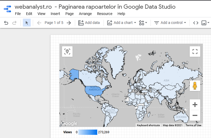
Task: Open the File menu
Action: 18,14
